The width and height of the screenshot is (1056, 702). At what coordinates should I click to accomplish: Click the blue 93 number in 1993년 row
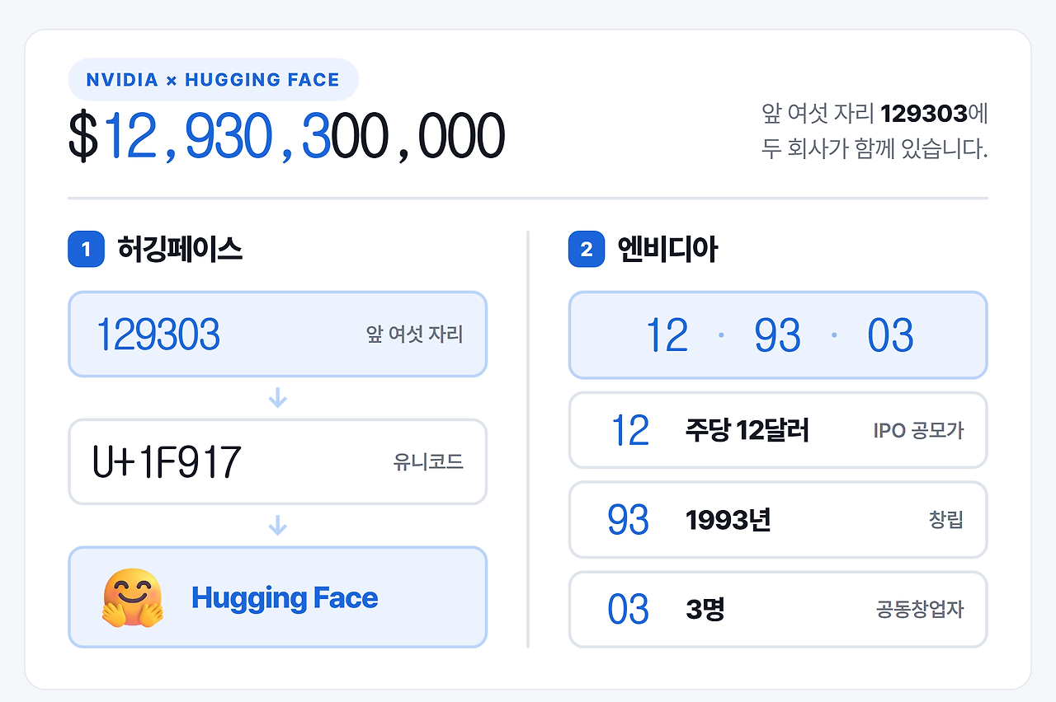point(629,520)
